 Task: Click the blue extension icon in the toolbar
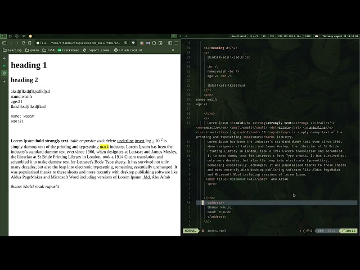pos(148,43)
